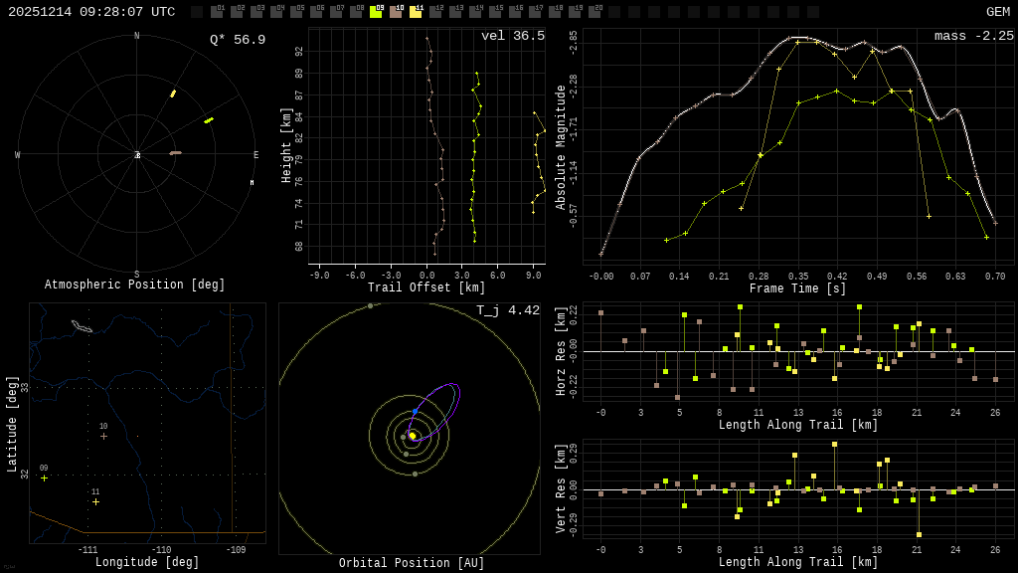Click the 'Orbital Position [AU]' plot title
The image size is (1018, 573).
click(x=412, y=563)
